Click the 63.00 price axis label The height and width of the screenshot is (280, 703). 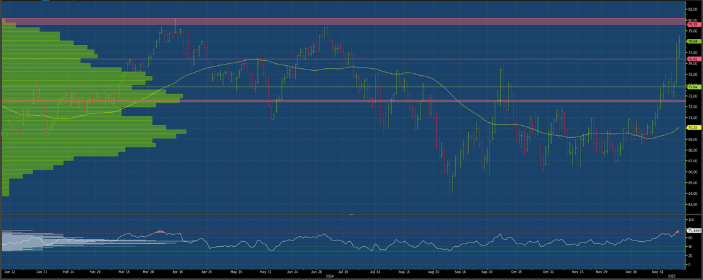pyautogui.click(x=692, y=204)
